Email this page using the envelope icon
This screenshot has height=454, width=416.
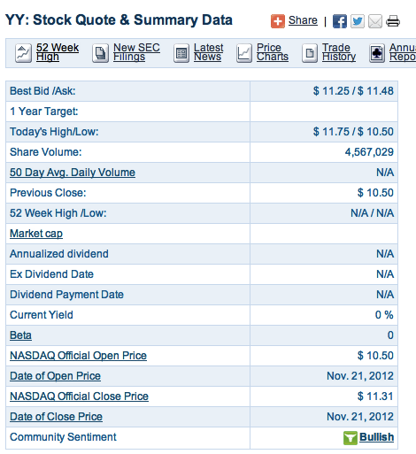(375, 21)
